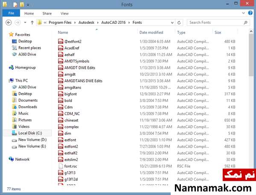Select Pictures in navigation pane
Viewport: 256px width, 195px height.
(x=25, y=120)
